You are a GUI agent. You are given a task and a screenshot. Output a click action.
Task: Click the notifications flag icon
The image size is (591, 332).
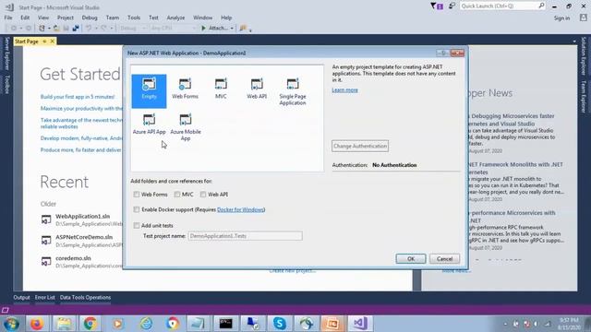click(x=437, y=6)
